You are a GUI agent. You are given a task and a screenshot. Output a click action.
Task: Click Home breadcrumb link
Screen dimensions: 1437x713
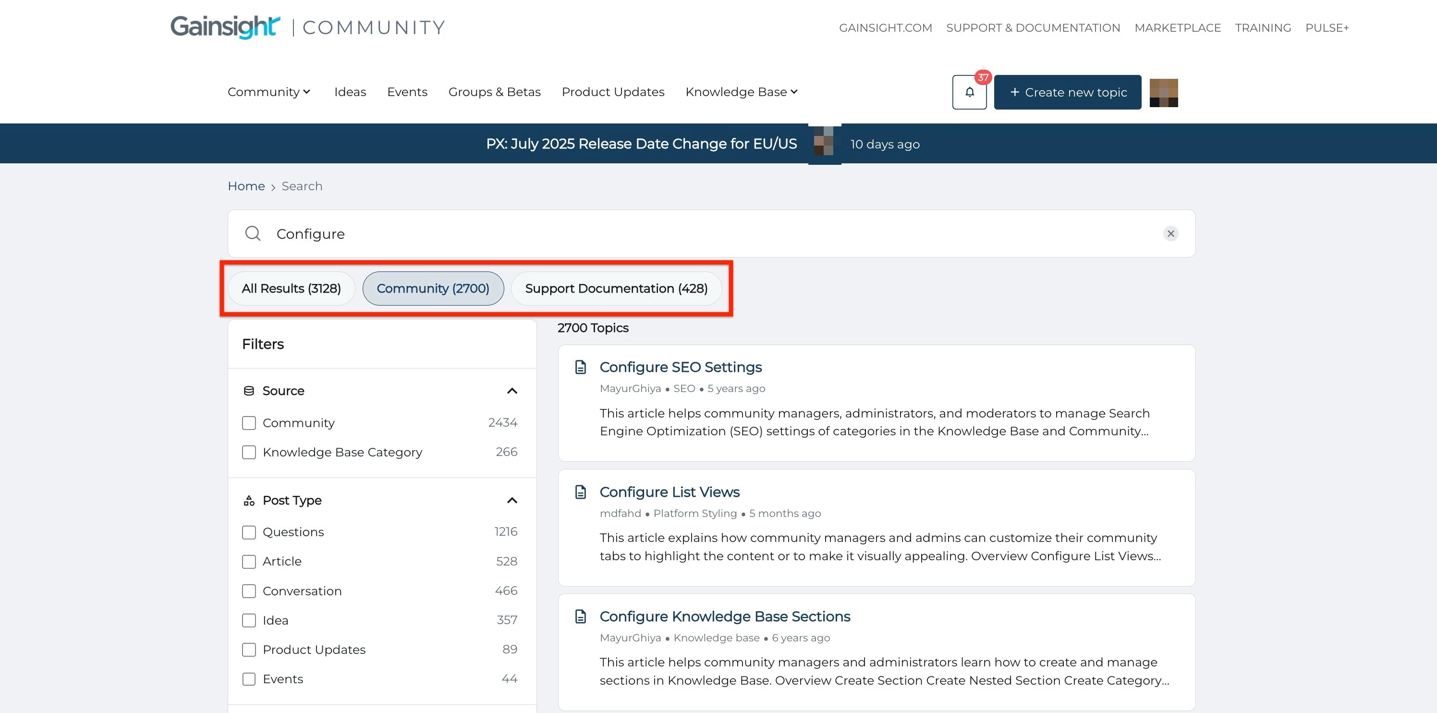coord(246,186)
